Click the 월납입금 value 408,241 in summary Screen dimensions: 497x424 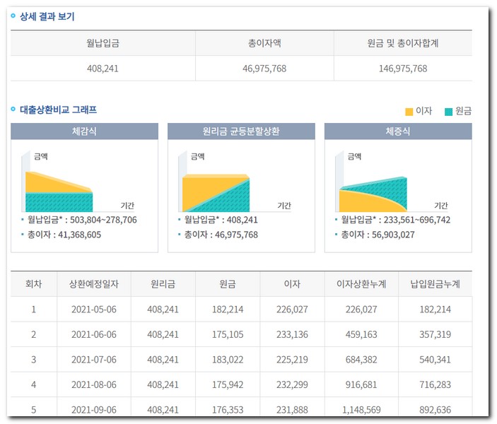tap(103, 69)
